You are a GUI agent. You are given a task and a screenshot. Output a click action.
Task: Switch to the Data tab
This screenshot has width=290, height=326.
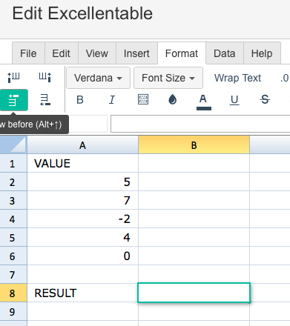(x=224, y=53)
